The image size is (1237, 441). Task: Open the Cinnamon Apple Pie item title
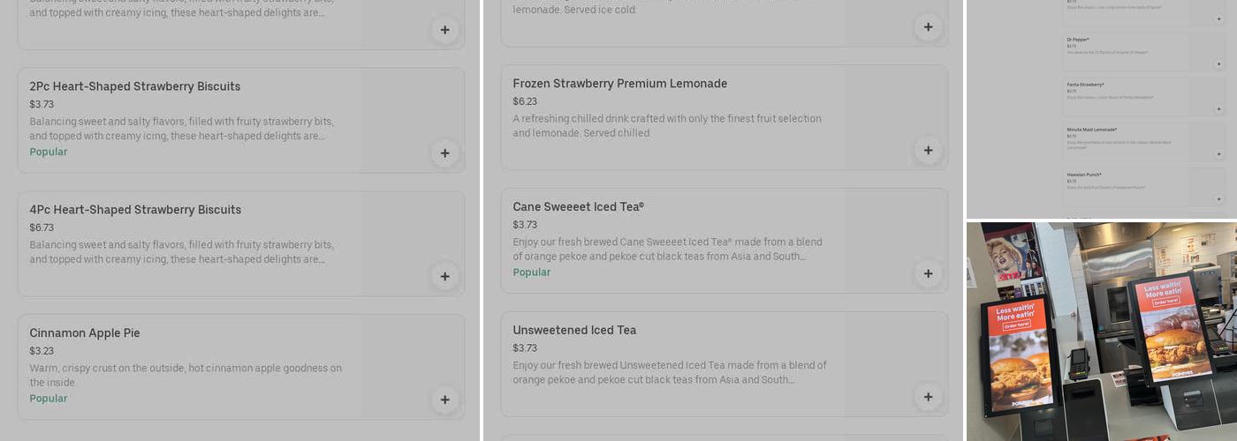tap(85, 333)
